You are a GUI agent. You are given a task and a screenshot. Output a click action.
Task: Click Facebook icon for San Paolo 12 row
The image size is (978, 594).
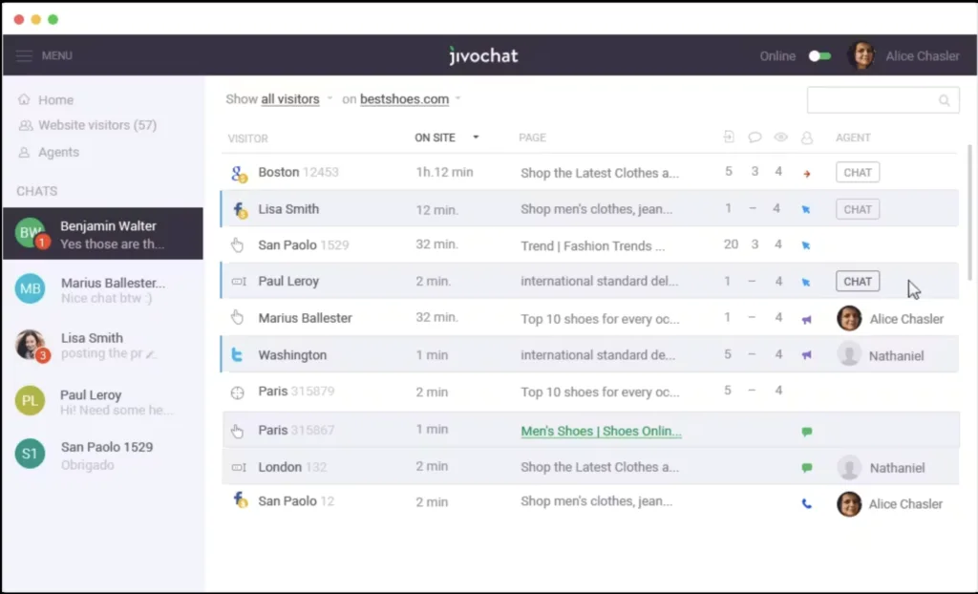point(240,499)
